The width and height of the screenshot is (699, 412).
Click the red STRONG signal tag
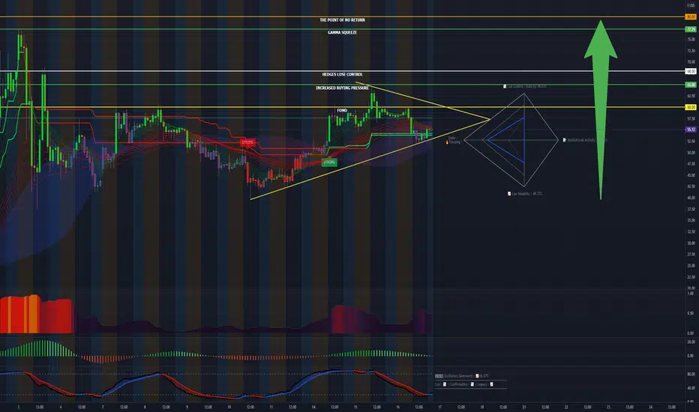tap(247, 142)
